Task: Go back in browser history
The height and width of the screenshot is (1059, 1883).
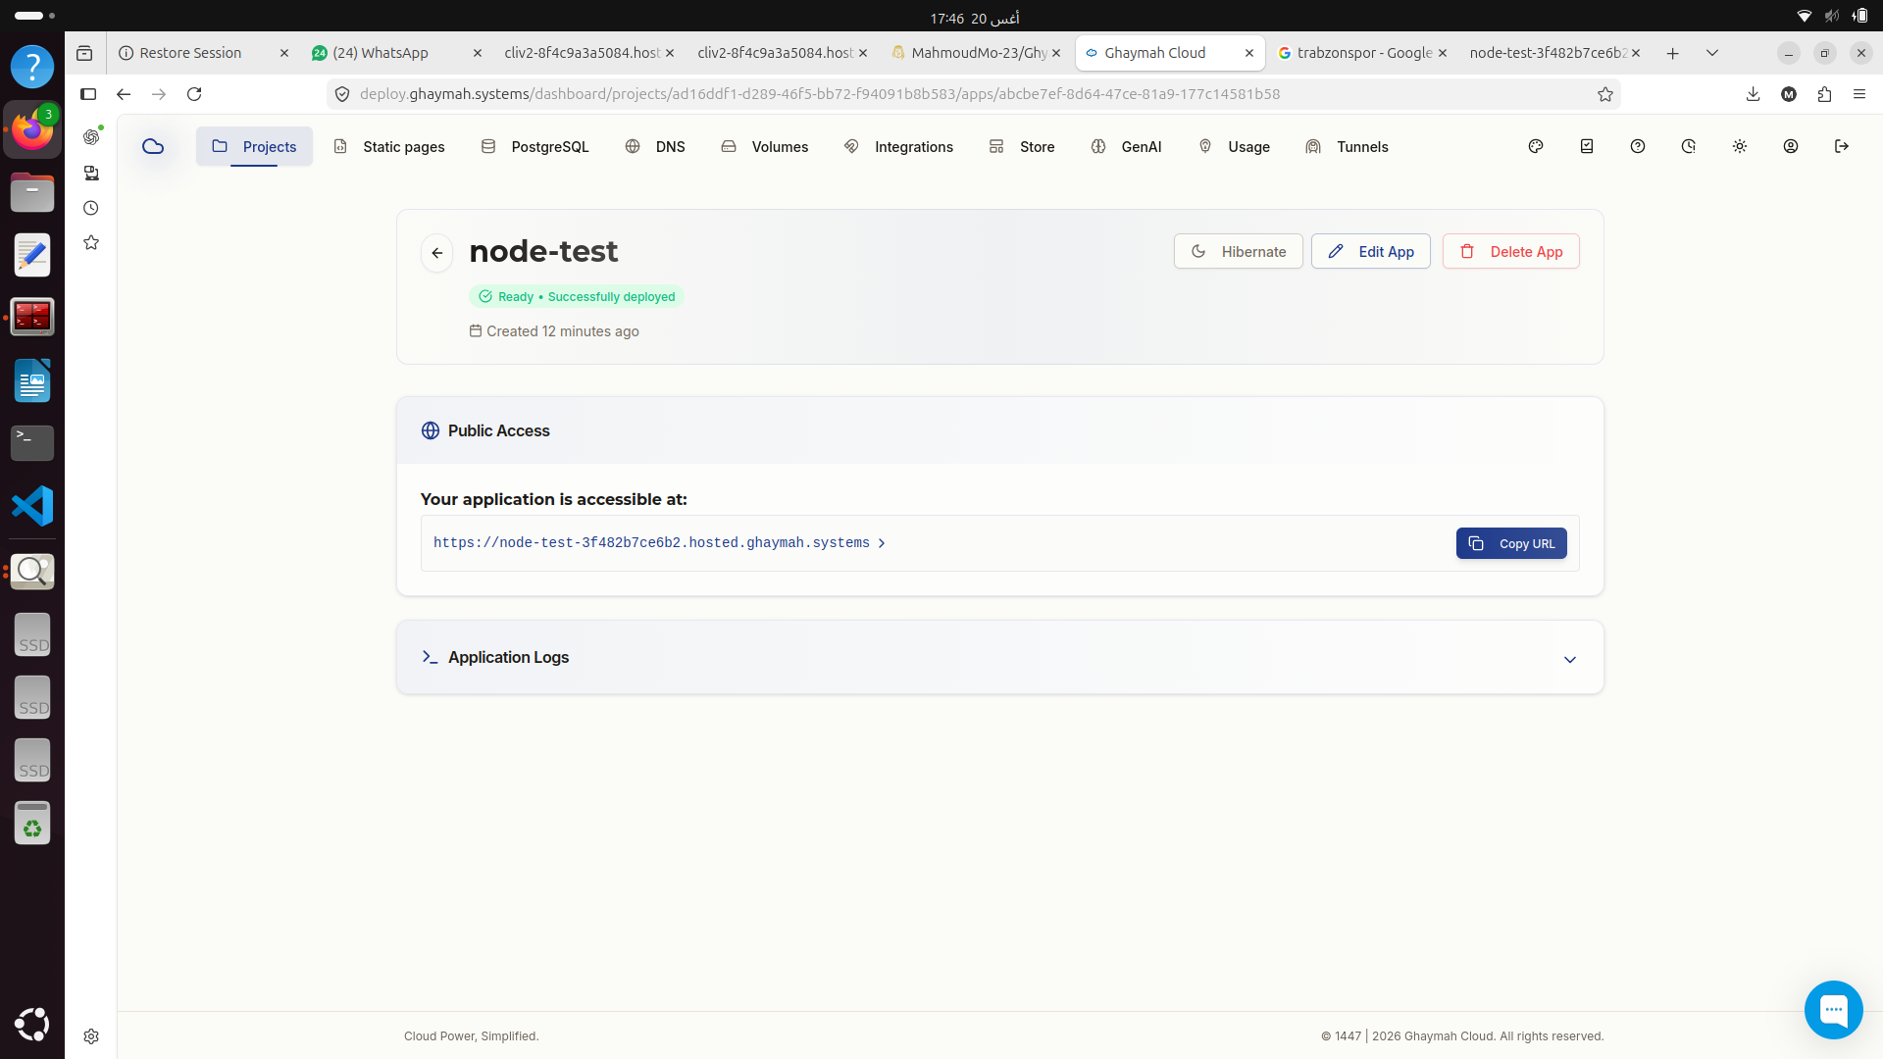Action: click(x=124, y=94)
